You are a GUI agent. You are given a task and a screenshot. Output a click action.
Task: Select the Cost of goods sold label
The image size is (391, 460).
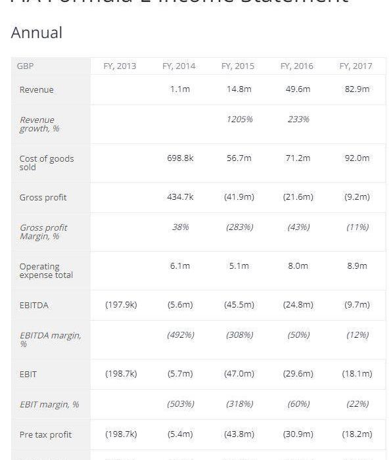[47, 163]
